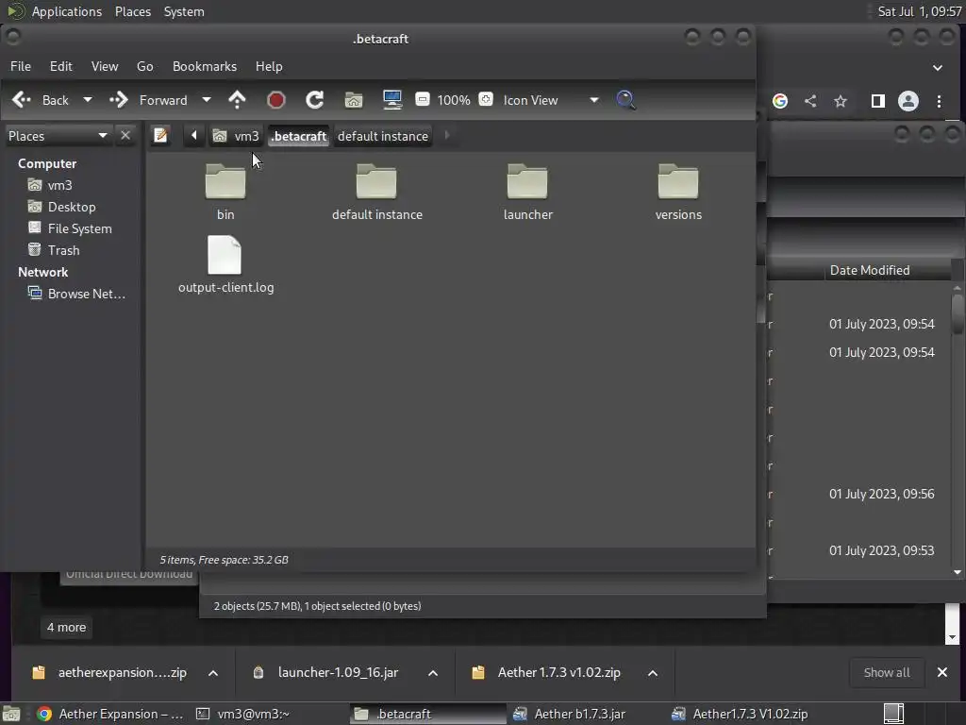Open the Places sidebar dropdown
Image resolution: width=966 pixels, height=725 pixels.
pos(58,136)
